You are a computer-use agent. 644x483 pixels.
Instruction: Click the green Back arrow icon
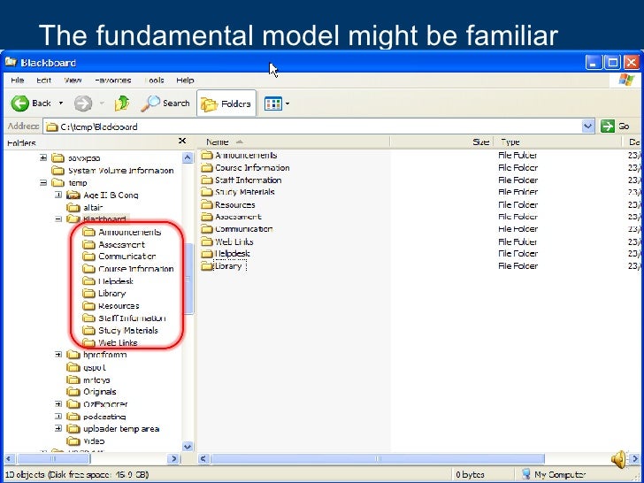19,103
